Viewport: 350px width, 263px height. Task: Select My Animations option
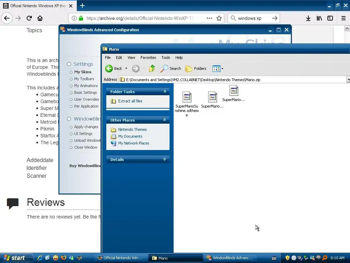pos(84,86)
